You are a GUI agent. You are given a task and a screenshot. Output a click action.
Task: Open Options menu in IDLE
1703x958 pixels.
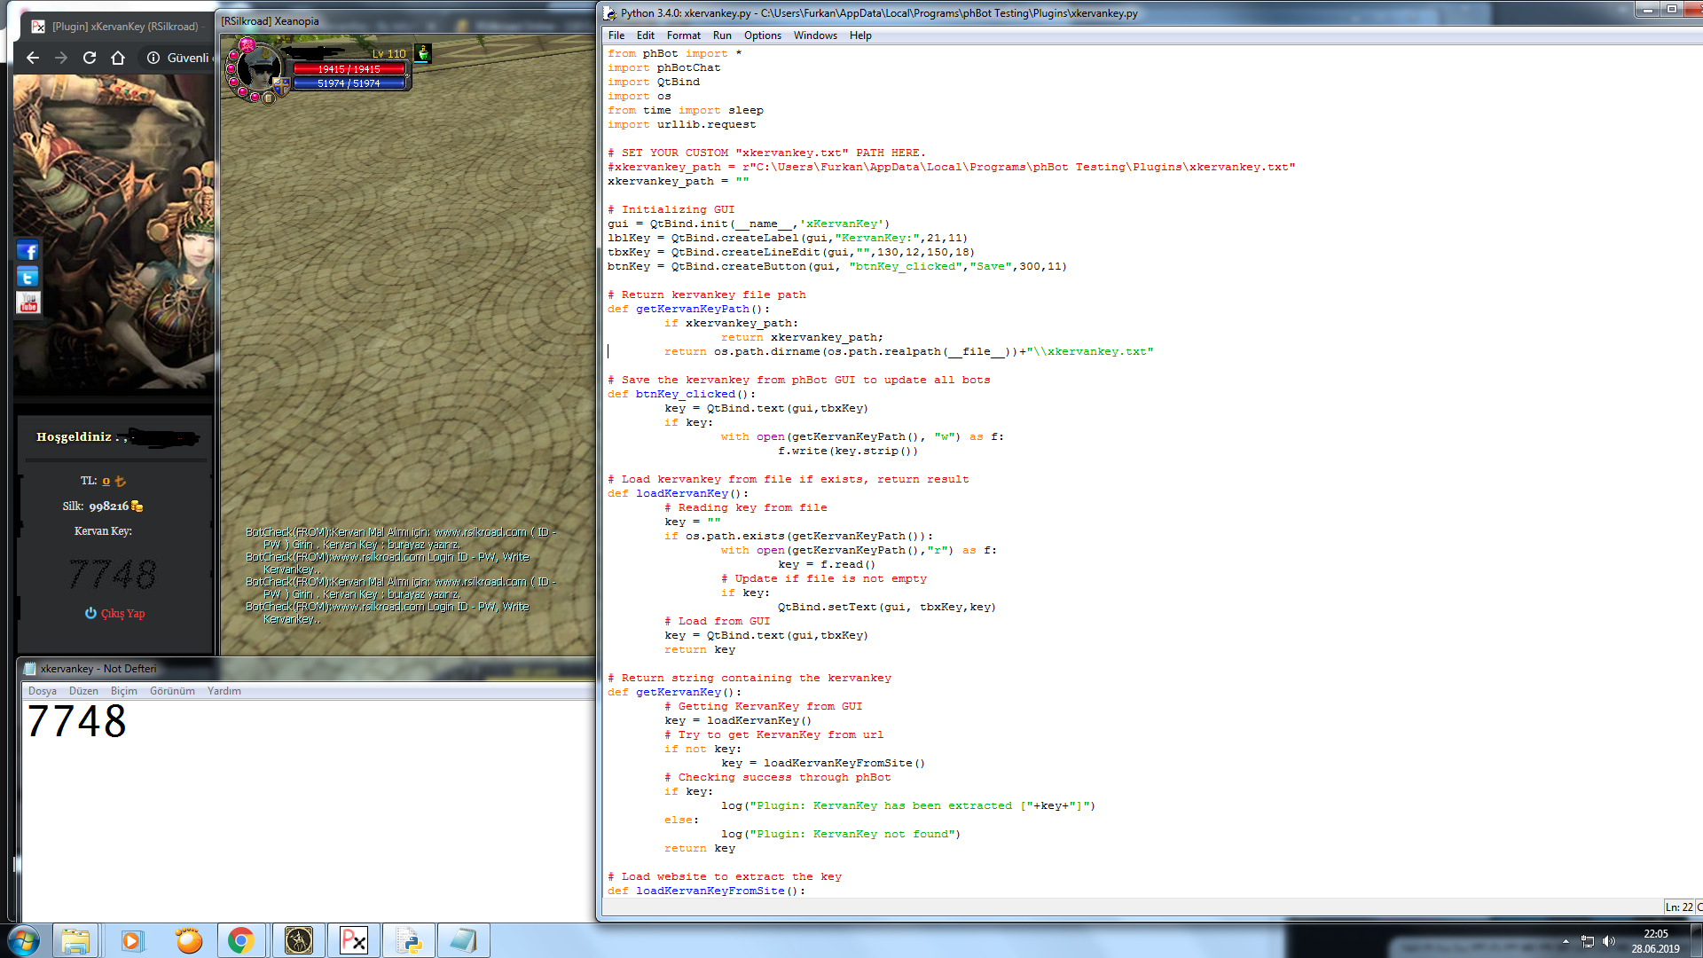coord(762,35)
